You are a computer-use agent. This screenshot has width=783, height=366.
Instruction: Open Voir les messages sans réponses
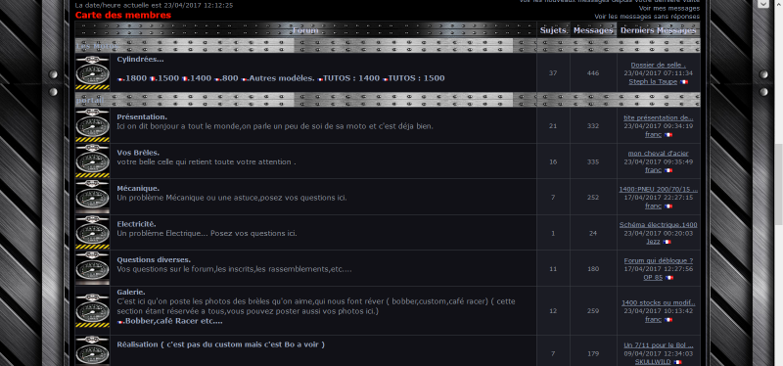[647, 17]
